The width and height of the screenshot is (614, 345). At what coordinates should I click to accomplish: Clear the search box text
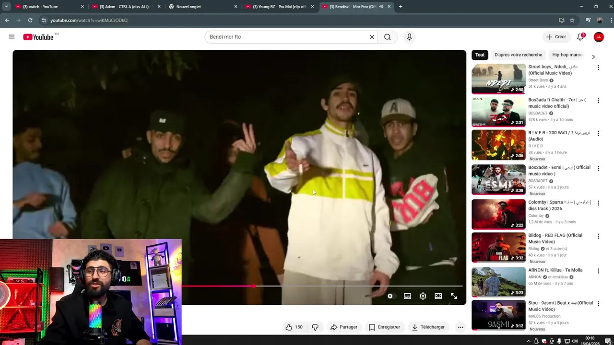pyautogui.click(x=372, y=37)
